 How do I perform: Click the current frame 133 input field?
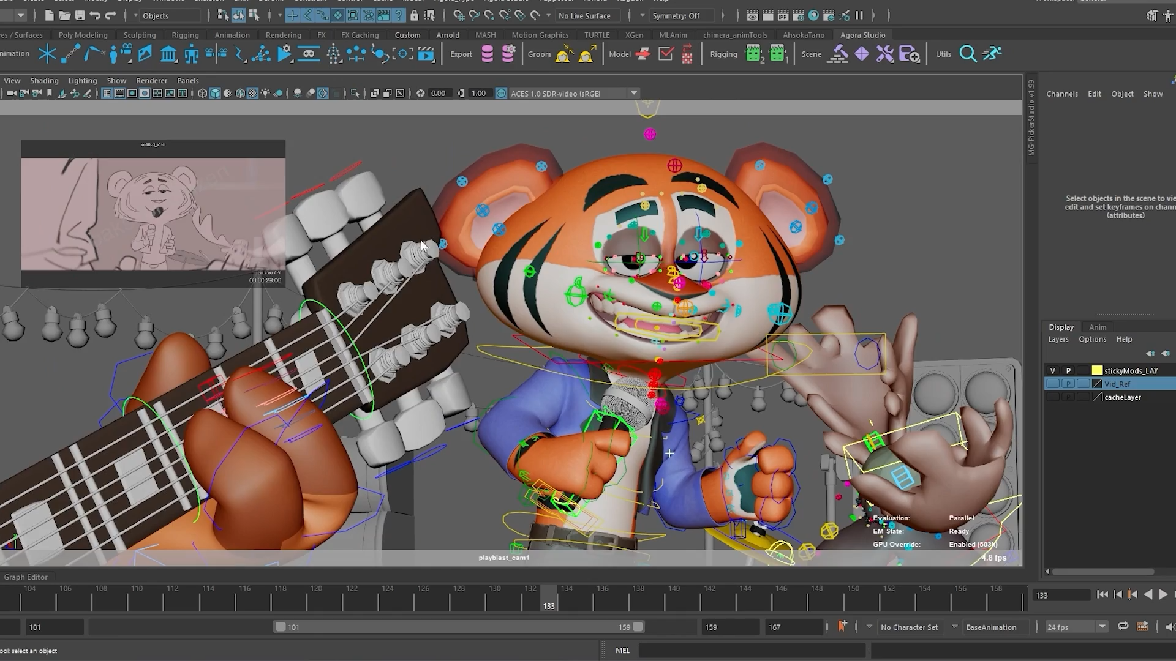pos(1060,595)
